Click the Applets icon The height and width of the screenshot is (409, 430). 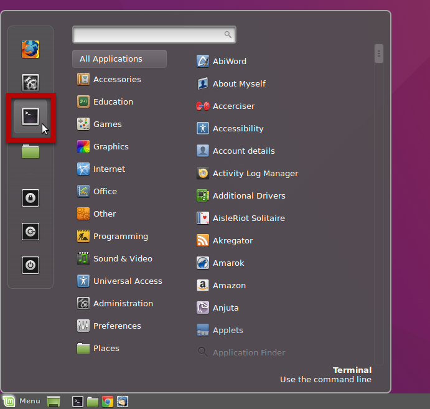coord(203,331)
